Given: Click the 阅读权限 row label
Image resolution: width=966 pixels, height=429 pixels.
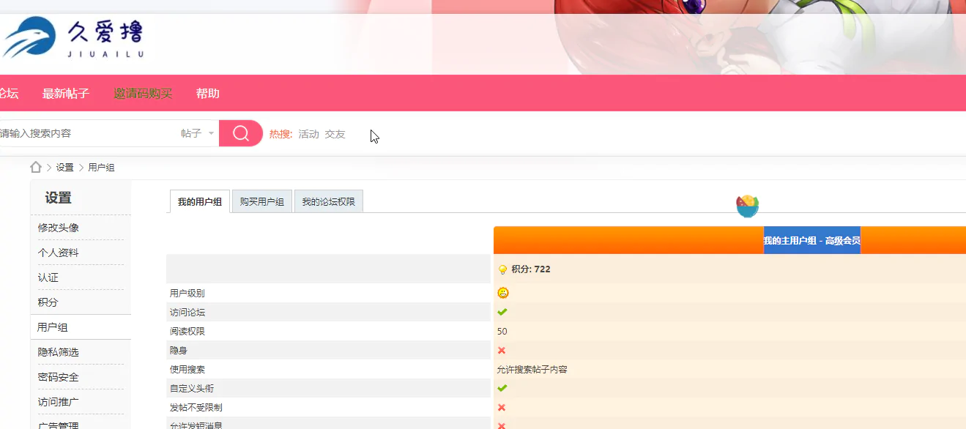Looking at the screenshot, I should click(187, 331).
